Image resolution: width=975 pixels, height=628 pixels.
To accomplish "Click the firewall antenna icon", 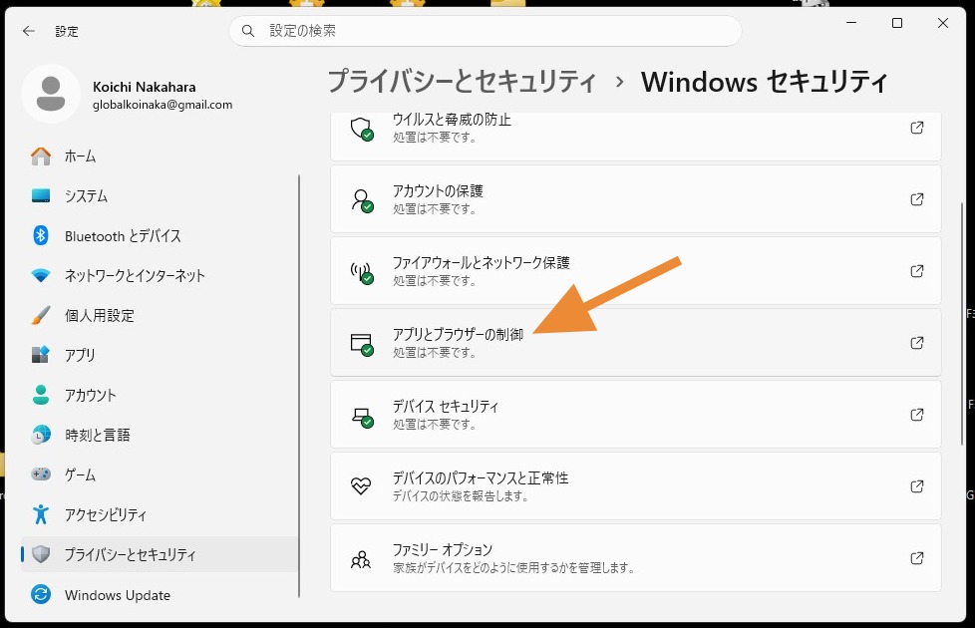I will (361, 272).
